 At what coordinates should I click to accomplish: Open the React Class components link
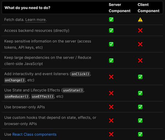click(34, 134)
